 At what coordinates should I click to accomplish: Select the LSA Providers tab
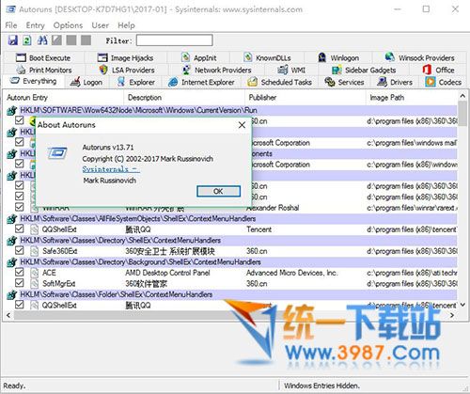(x=127, y=70)
